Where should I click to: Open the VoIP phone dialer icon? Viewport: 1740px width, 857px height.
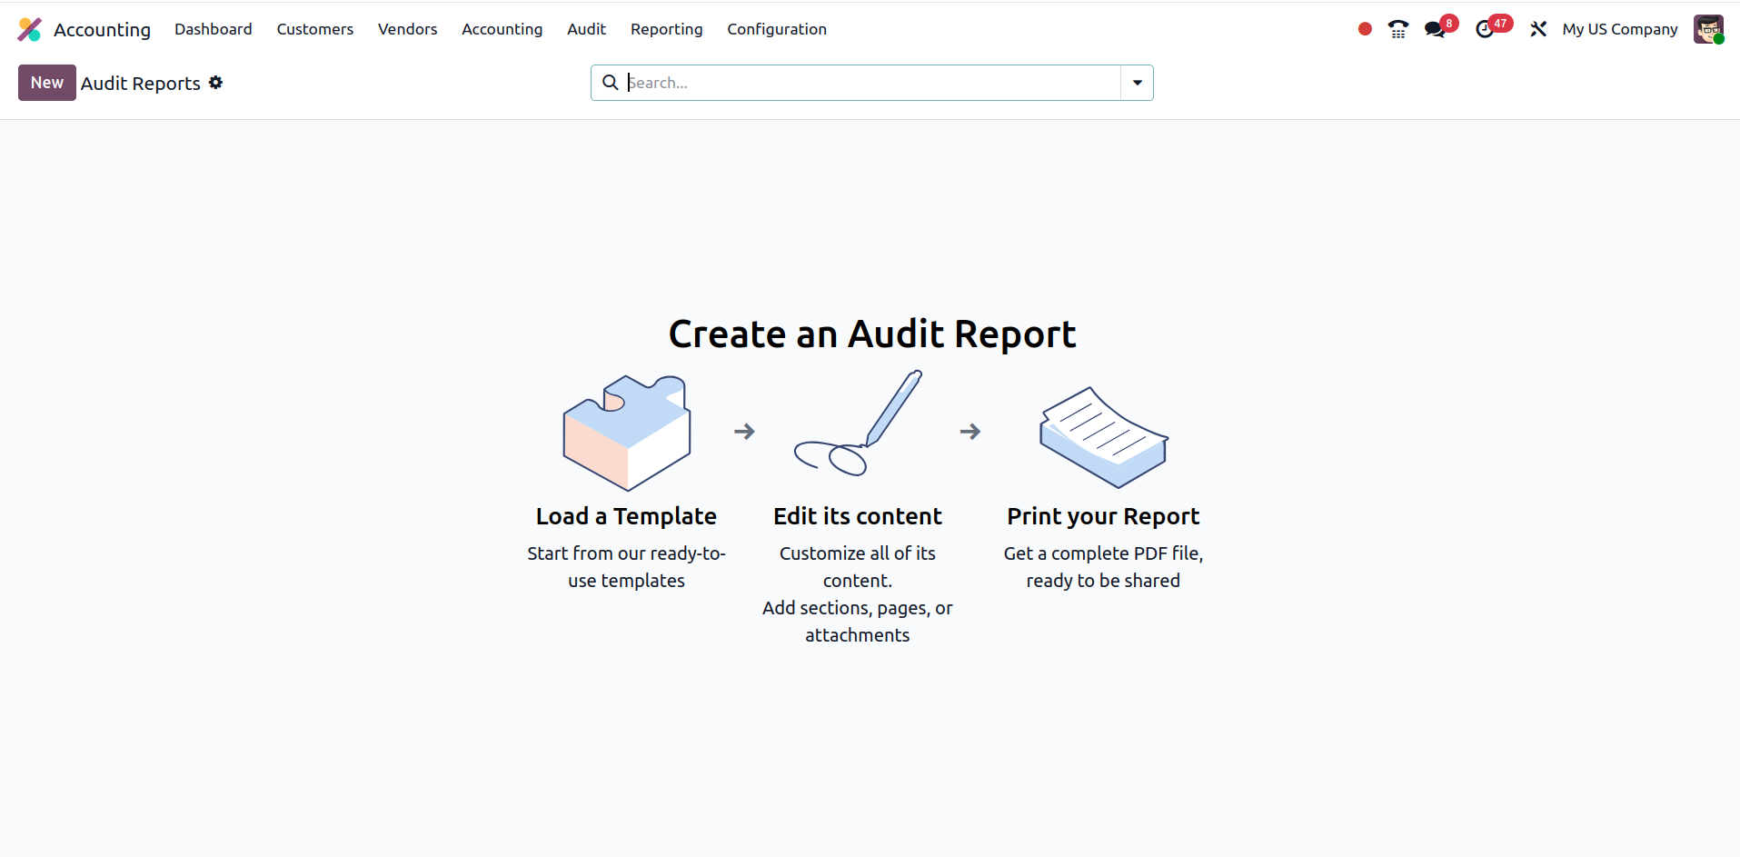1397,30
